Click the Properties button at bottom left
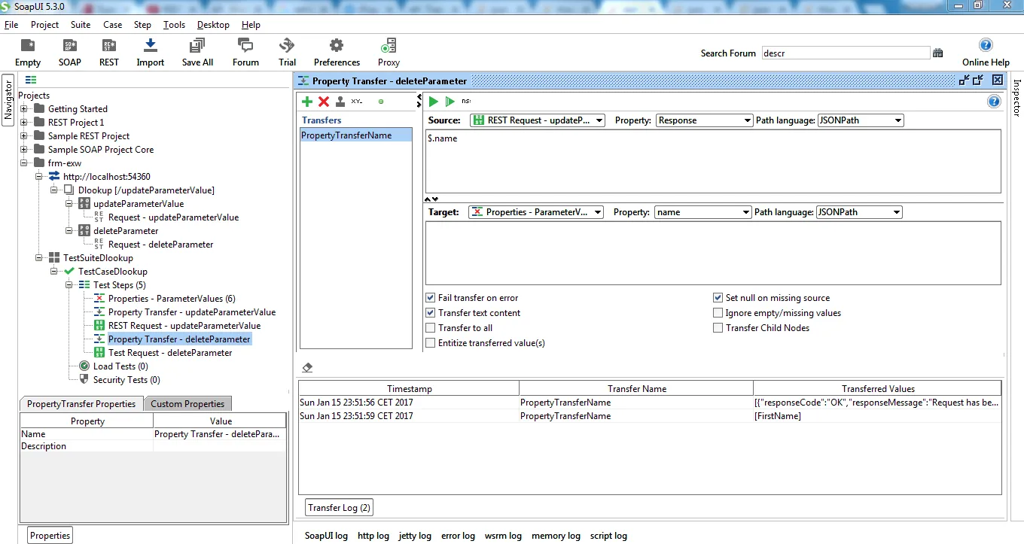1024x544 pixels. pos(50,536)
